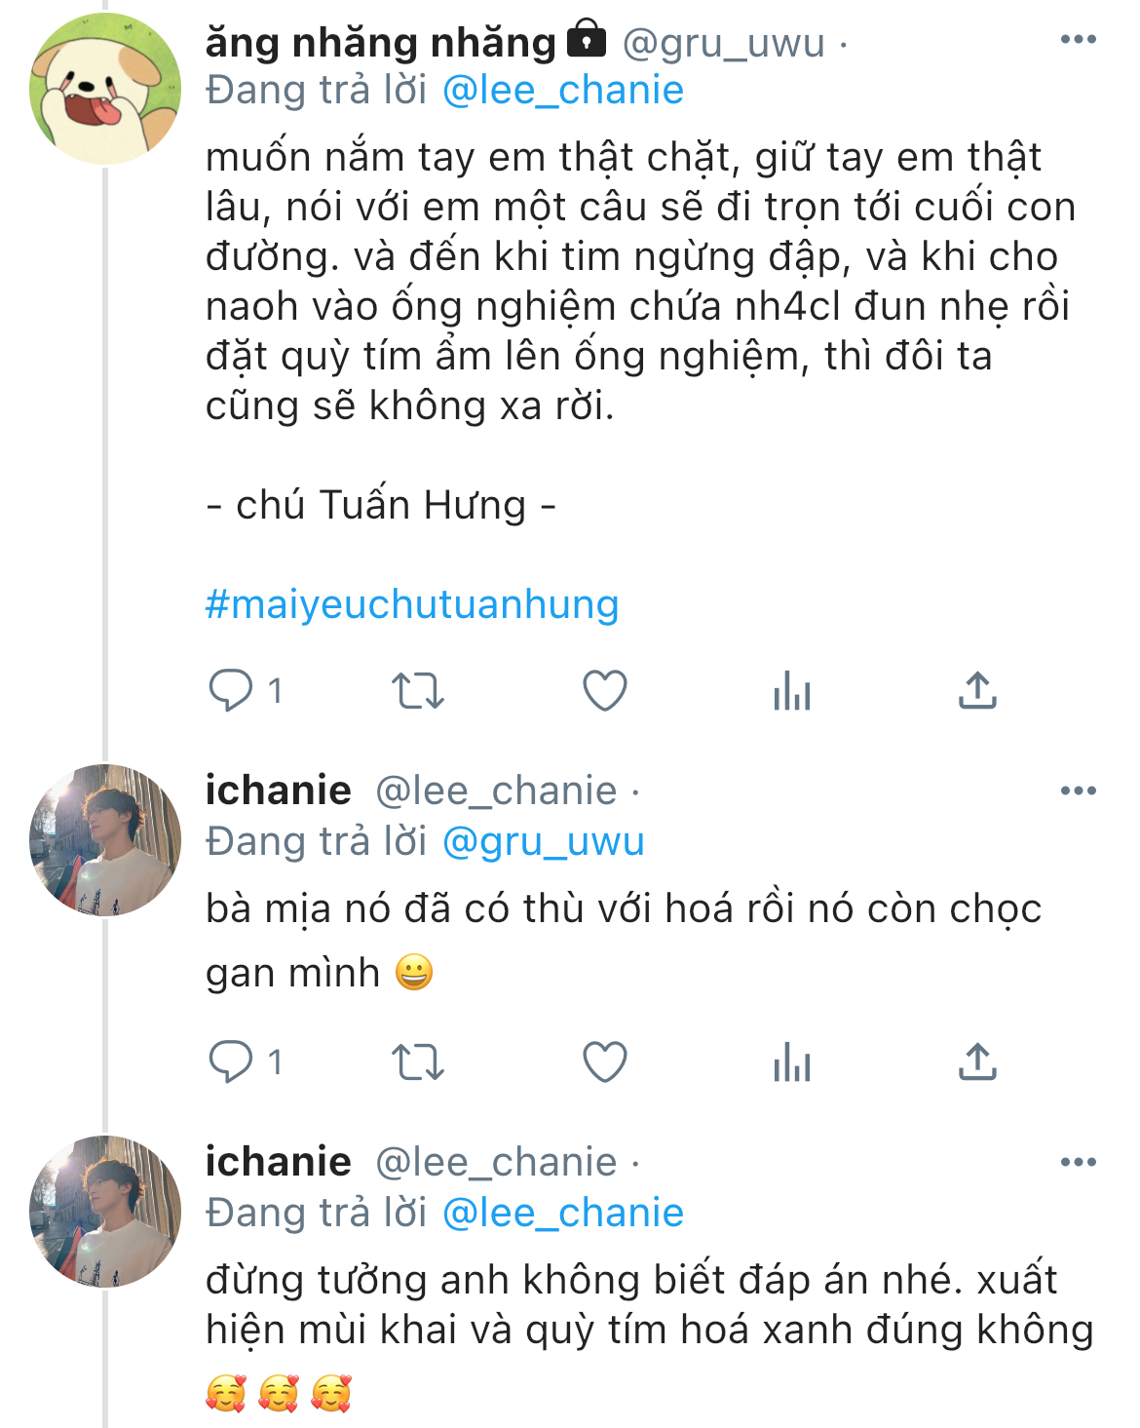Open @gru_uwu mention in the second tweet
Image resolution: width=1140 pixels, height=1428 pixels.
543,841
